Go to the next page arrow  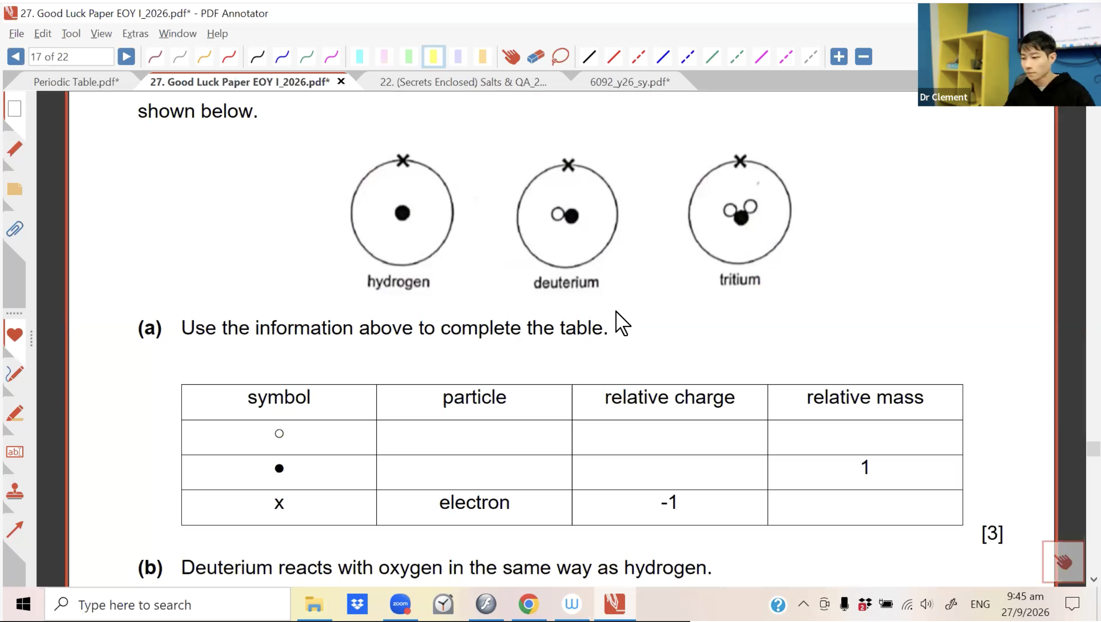pyautogui.click(x=126, y=57)
